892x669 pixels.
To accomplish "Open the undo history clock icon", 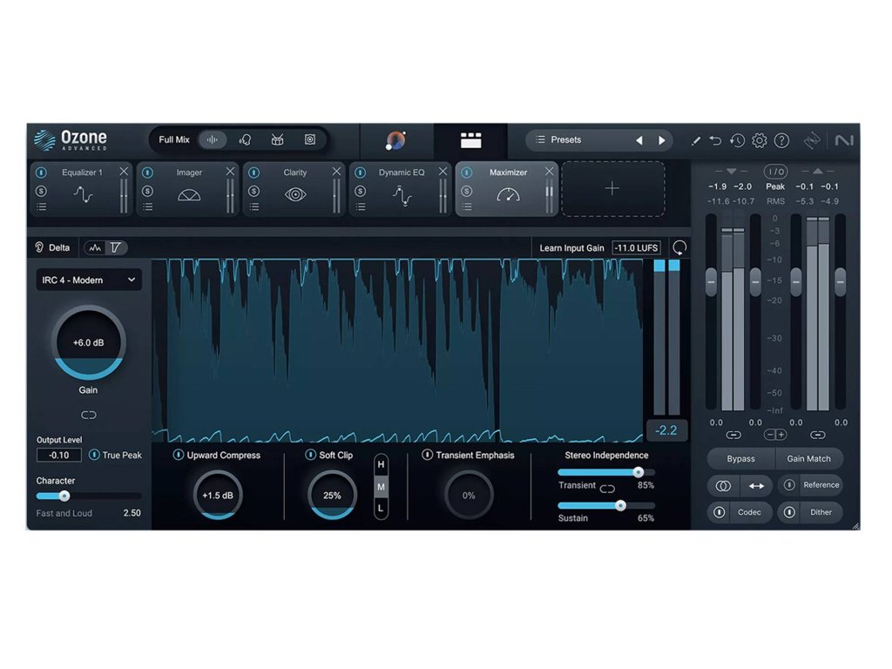I will [737, 140].
